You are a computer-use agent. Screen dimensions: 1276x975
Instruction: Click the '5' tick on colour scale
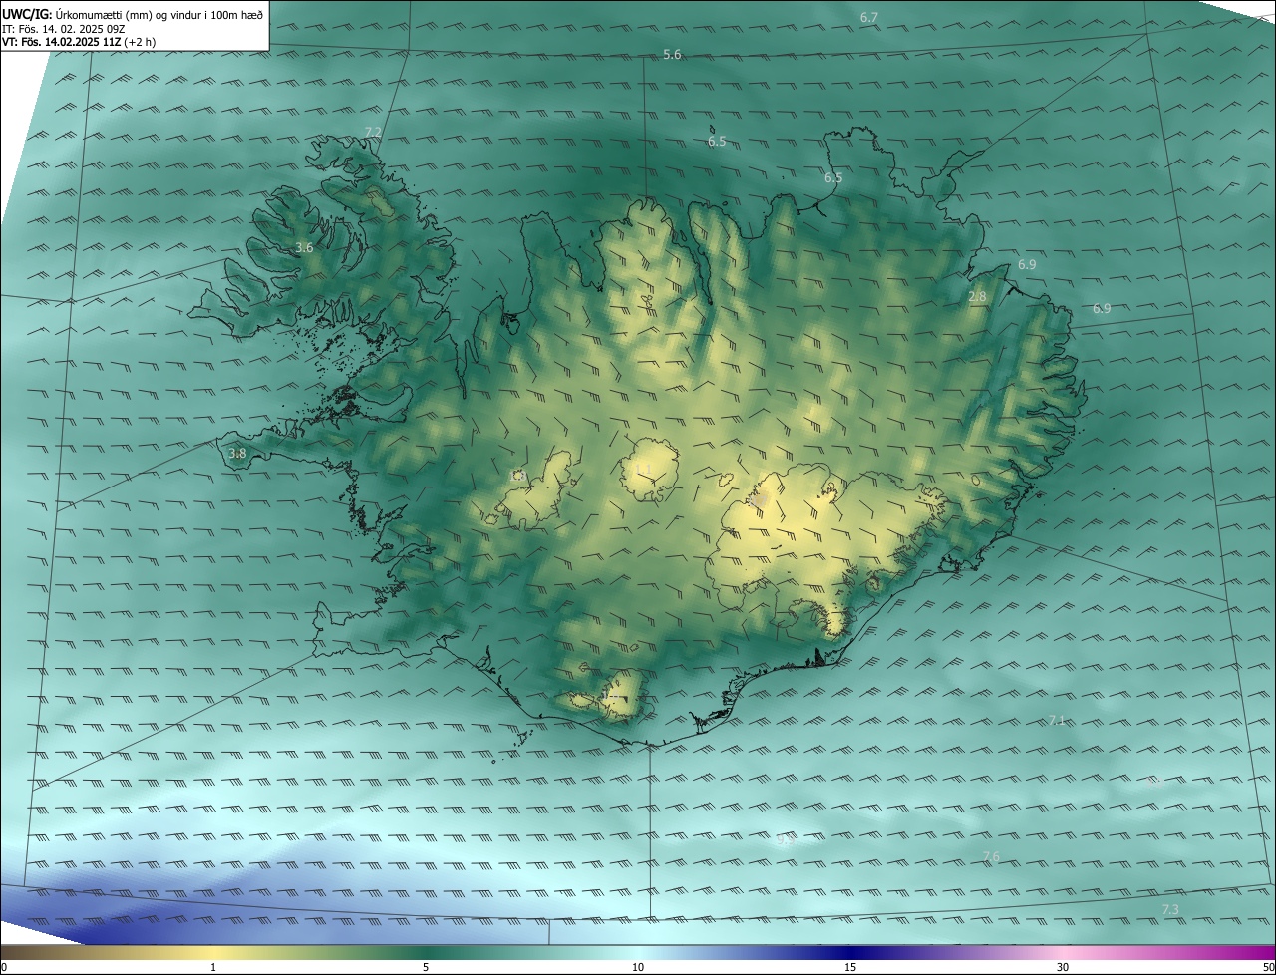pyautogui.click(x=426, y=968)
